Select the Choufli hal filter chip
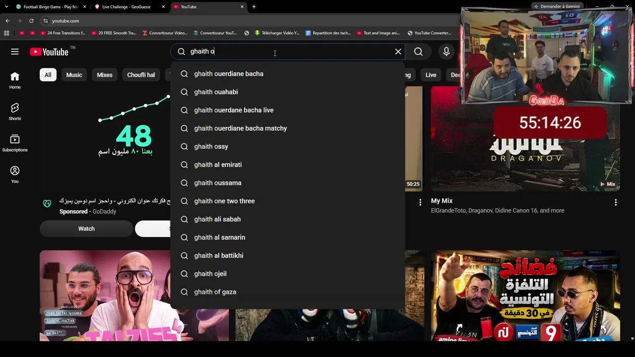 [141, 75]
